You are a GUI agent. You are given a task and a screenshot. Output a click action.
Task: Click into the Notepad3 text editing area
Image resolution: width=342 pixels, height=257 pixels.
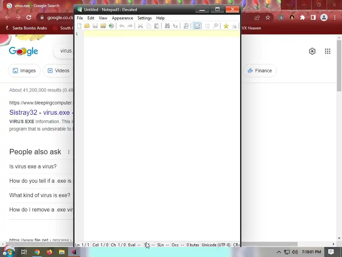tap(162, 136)
